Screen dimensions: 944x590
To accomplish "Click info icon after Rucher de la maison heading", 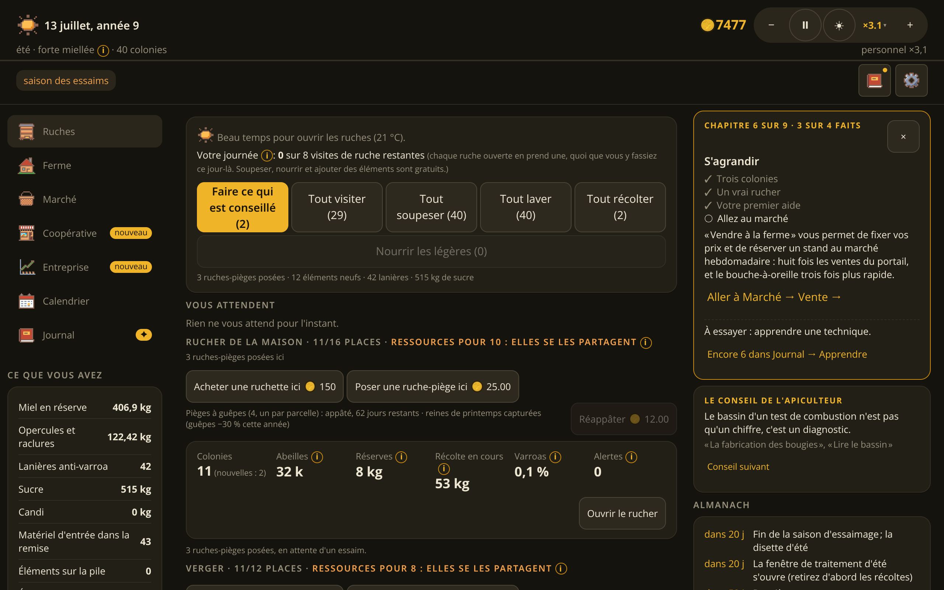I will (x=646, y=343).
